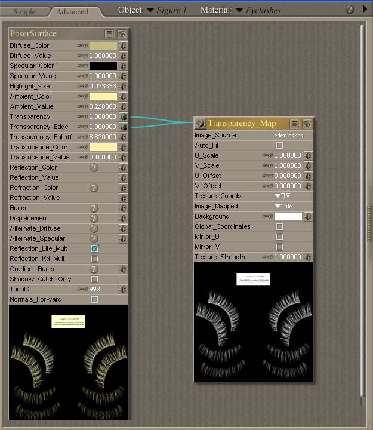Toggle PoserSurface inputs list icon

[x=109, y=34]
